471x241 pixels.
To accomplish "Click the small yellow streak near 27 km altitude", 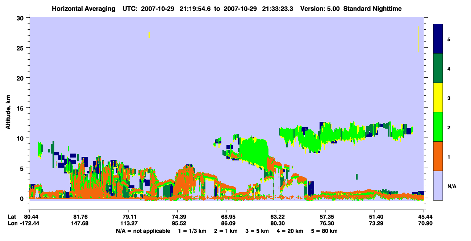I will (x=149, y=35).
